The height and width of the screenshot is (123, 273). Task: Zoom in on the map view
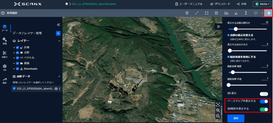[218, 110]
